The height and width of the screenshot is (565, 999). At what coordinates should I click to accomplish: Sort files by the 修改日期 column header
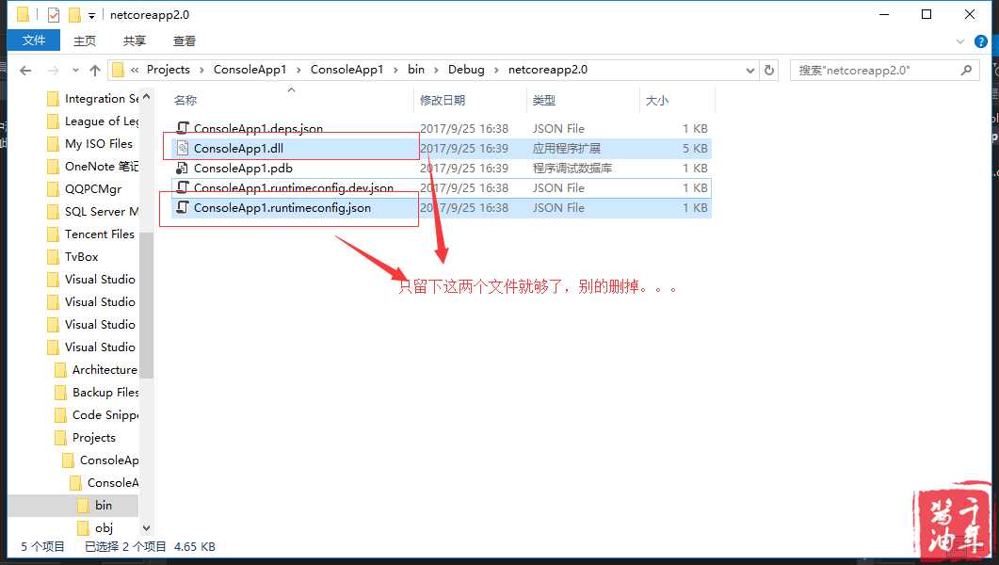[x=443, y=100]
